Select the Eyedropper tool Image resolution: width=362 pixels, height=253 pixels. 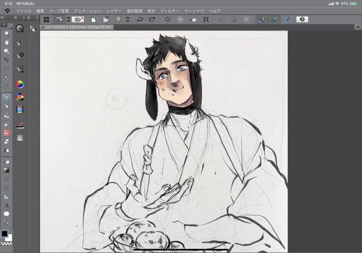[6, 87]
